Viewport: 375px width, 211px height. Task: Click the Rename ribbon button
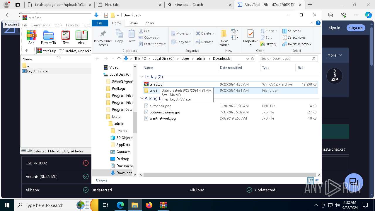point(204,42)
